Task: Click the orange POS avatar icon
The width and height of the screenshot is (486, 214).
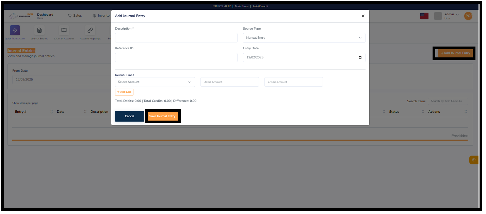Action: [x=468, y=16]
